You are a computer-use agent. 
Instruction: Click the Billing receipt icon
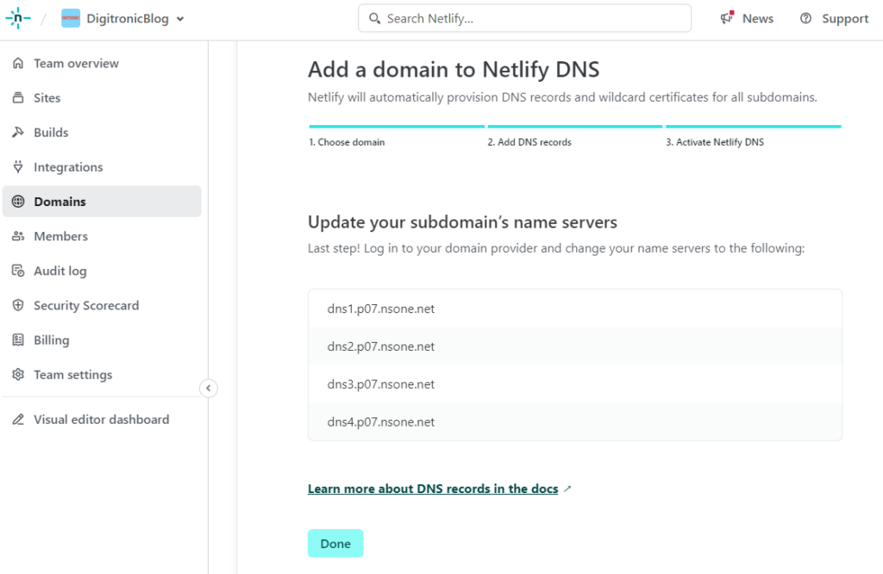18,340
